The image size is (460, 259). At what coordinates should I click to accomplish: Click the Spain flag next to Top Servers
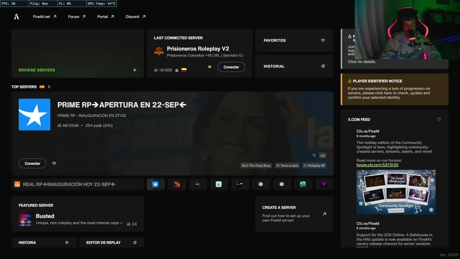tap(42, 87)
